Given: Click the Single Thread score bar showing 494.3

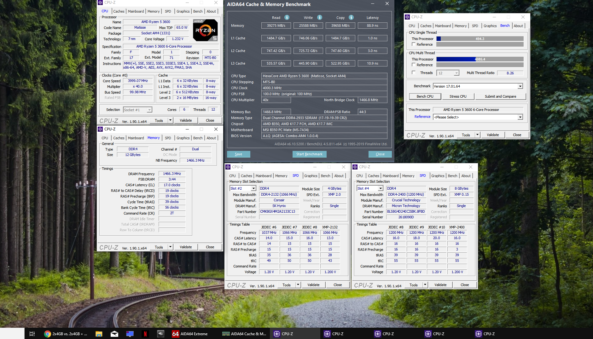Looking at the screenshot, I should (480, 39).
